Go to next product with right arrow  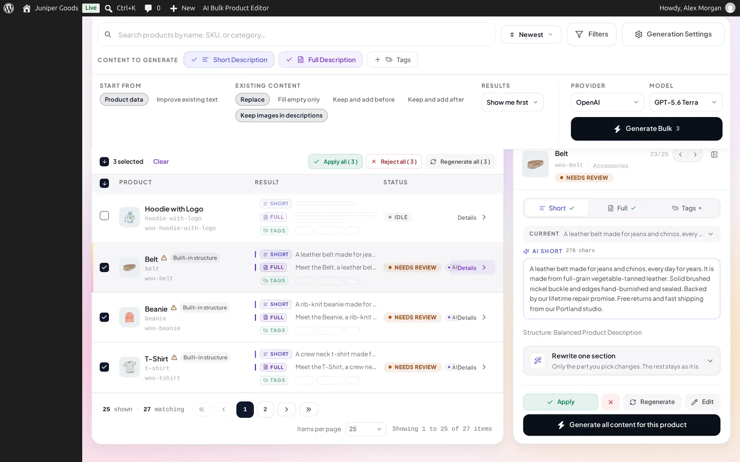695,154
